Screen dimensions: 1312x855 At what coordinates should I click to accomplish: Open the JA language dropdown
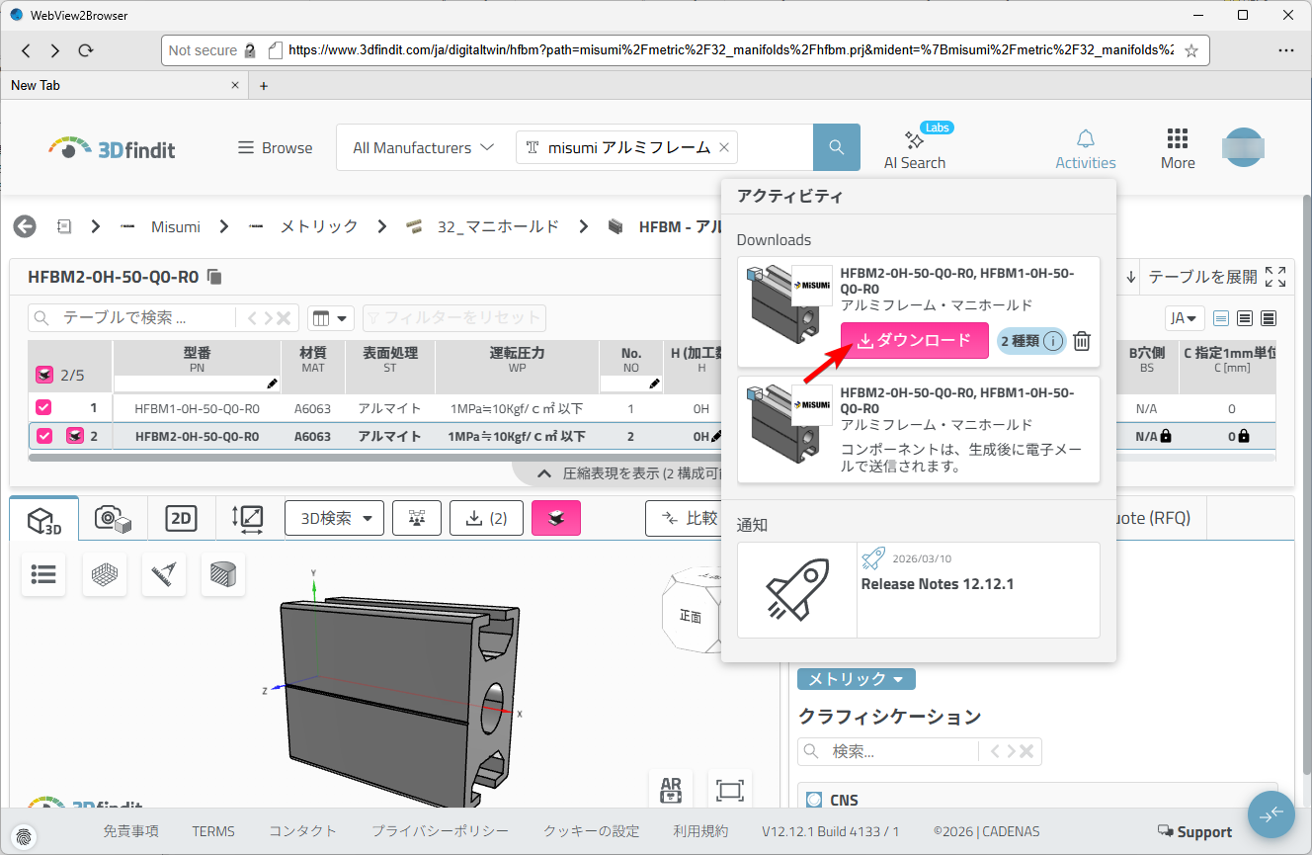click(x=1184, y=318)
